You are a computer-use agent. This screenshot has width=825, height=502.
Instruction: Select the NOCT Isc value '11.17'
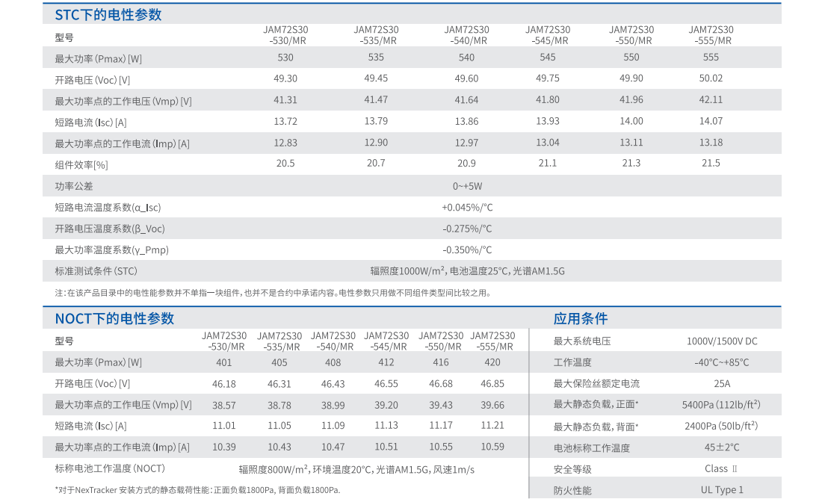pyautogui.click(x=441, y=426)
